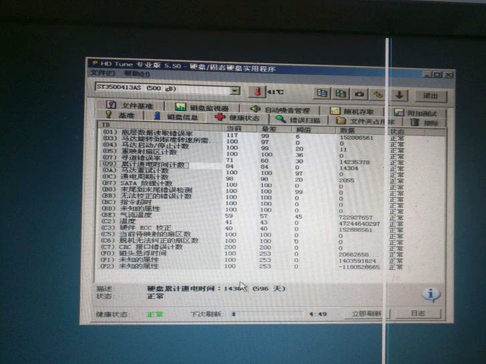This screenshot has width=486, height=364.
Task: Click the 数据 column header
Action: (362, 131)
